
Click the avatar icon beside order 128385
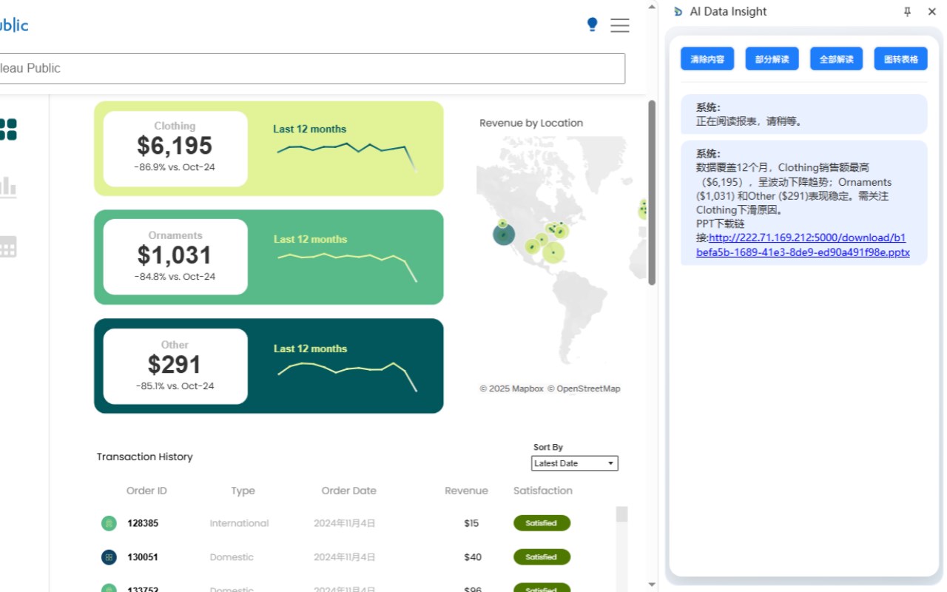pos(109,523)
